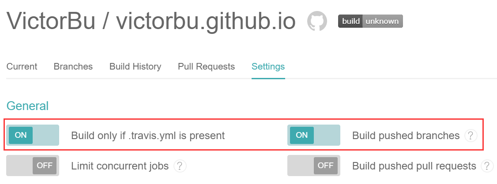The width and height of the screenshot is (497, 184).
Task: Click the "Limit concurrent jobs" label text
Action: coord(120,166)
